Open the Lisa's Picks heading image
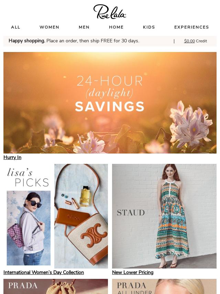 (28, 177)
